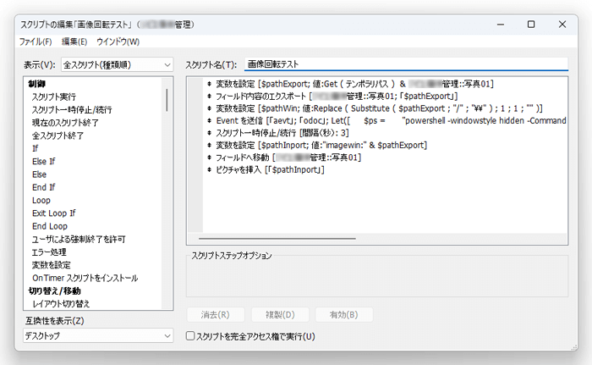Click the 複製(D) button
Image resolution: width=592 pixels, height=365 pixels.
coord(280,315)
